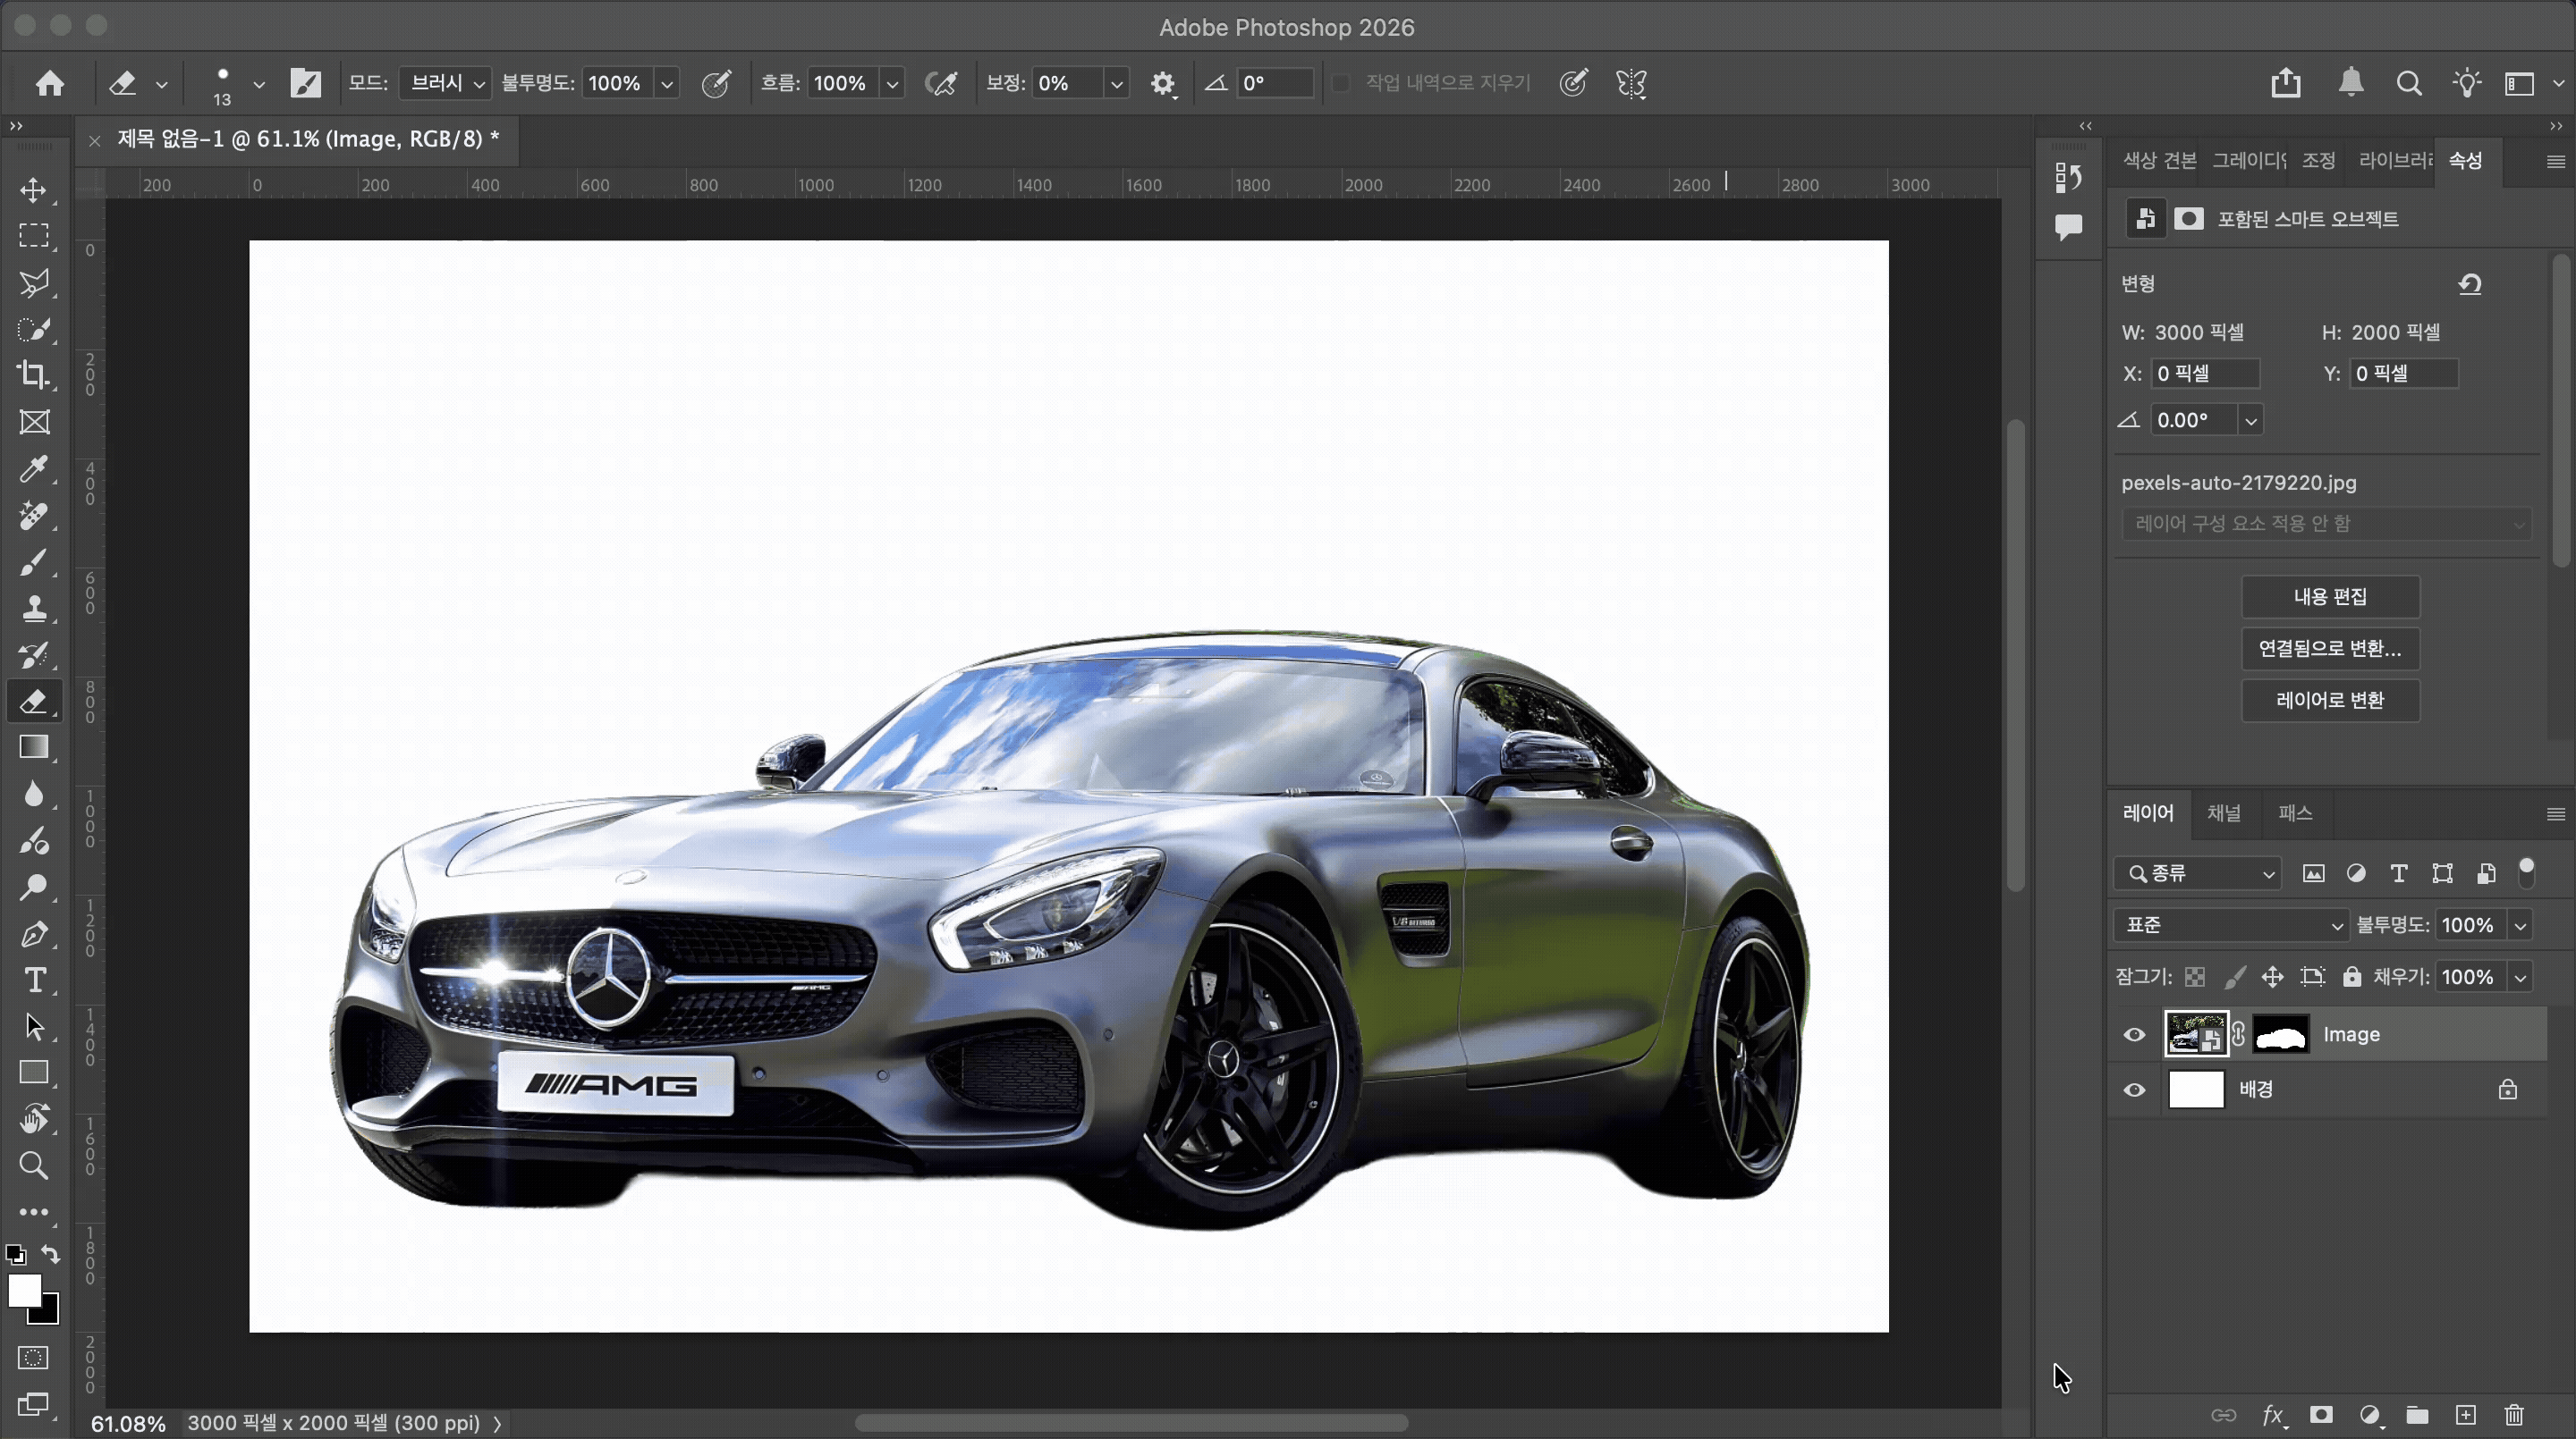
Task: Open the brush settings panel icon
Action: 305,83
